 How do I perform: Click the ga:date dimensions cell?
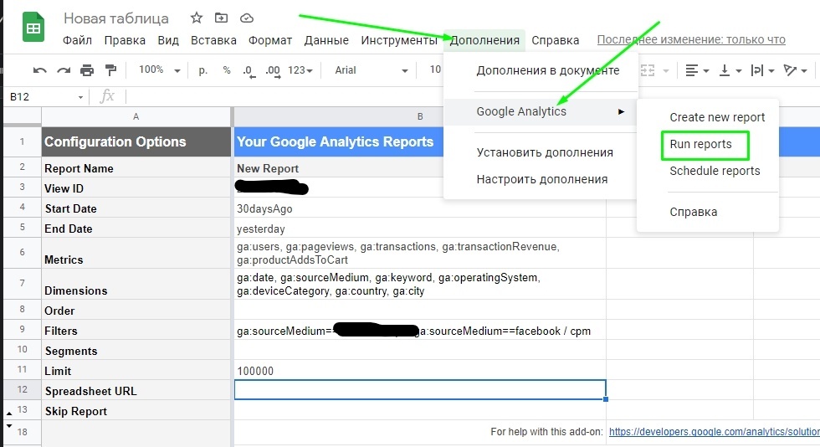[420, 284]
